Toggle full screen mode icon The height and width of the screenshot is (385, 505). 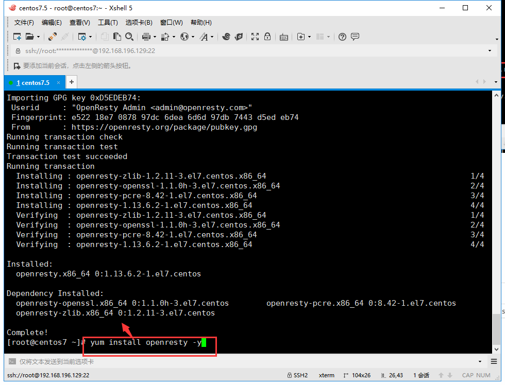(x=255, y=37)
